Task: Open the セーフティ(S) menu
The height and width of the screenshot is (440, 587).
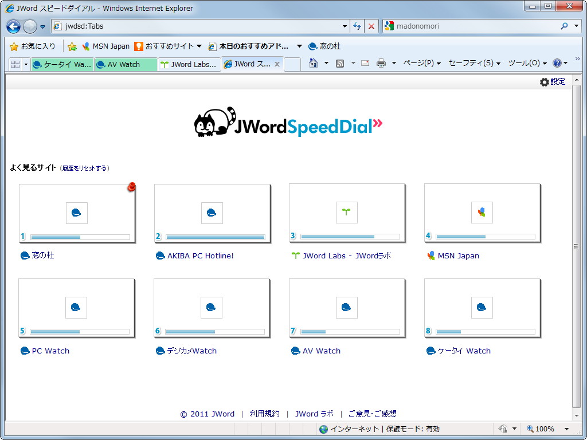Action: tap(474, 63)
